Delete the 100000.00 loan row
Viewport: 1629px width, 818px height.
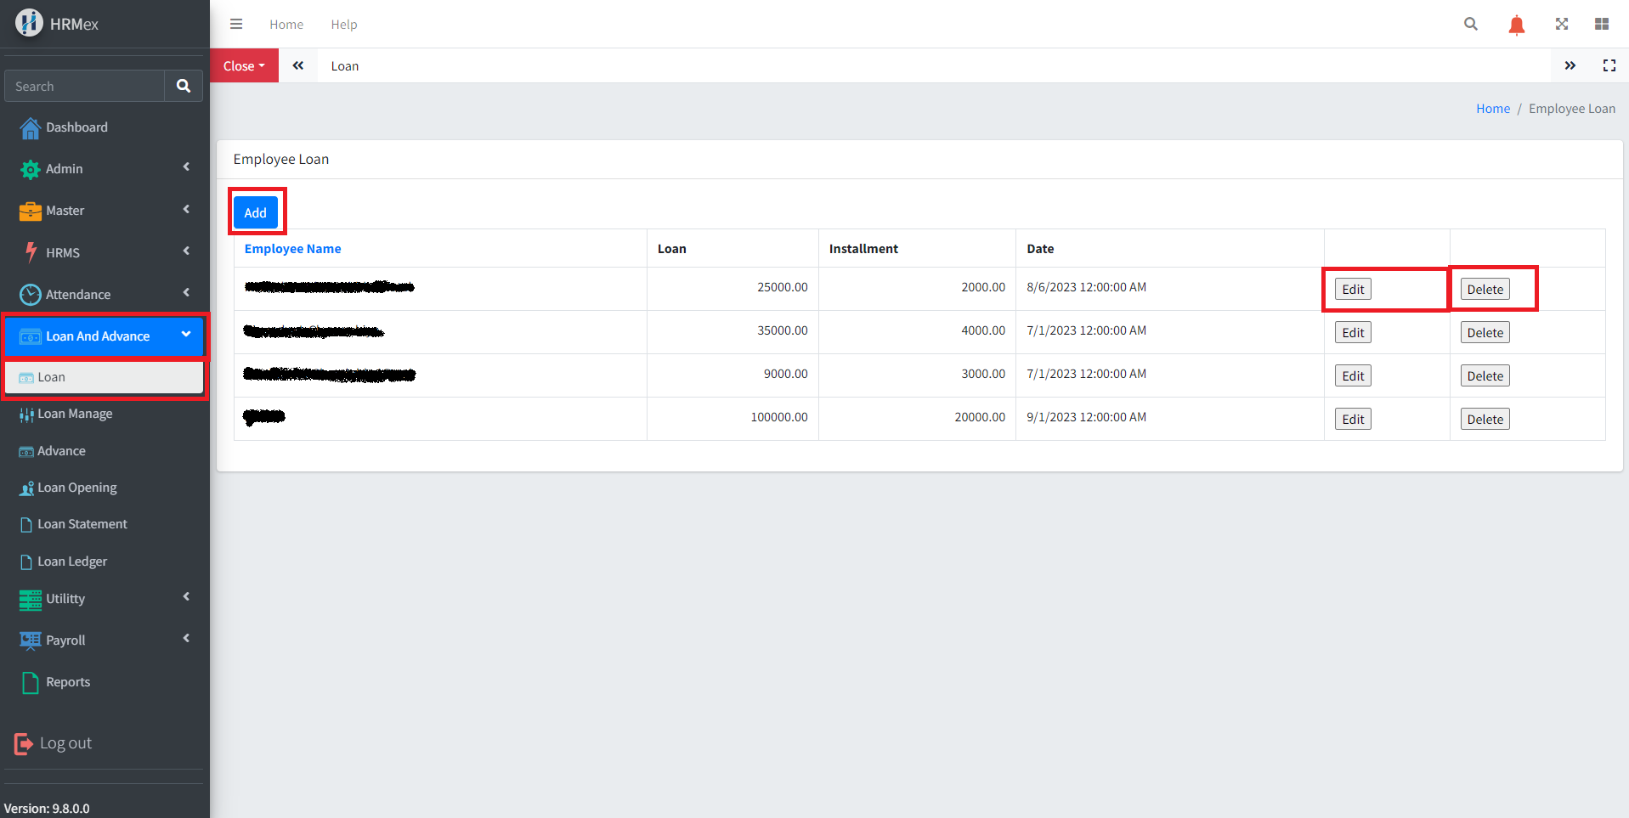point(1485,419)
